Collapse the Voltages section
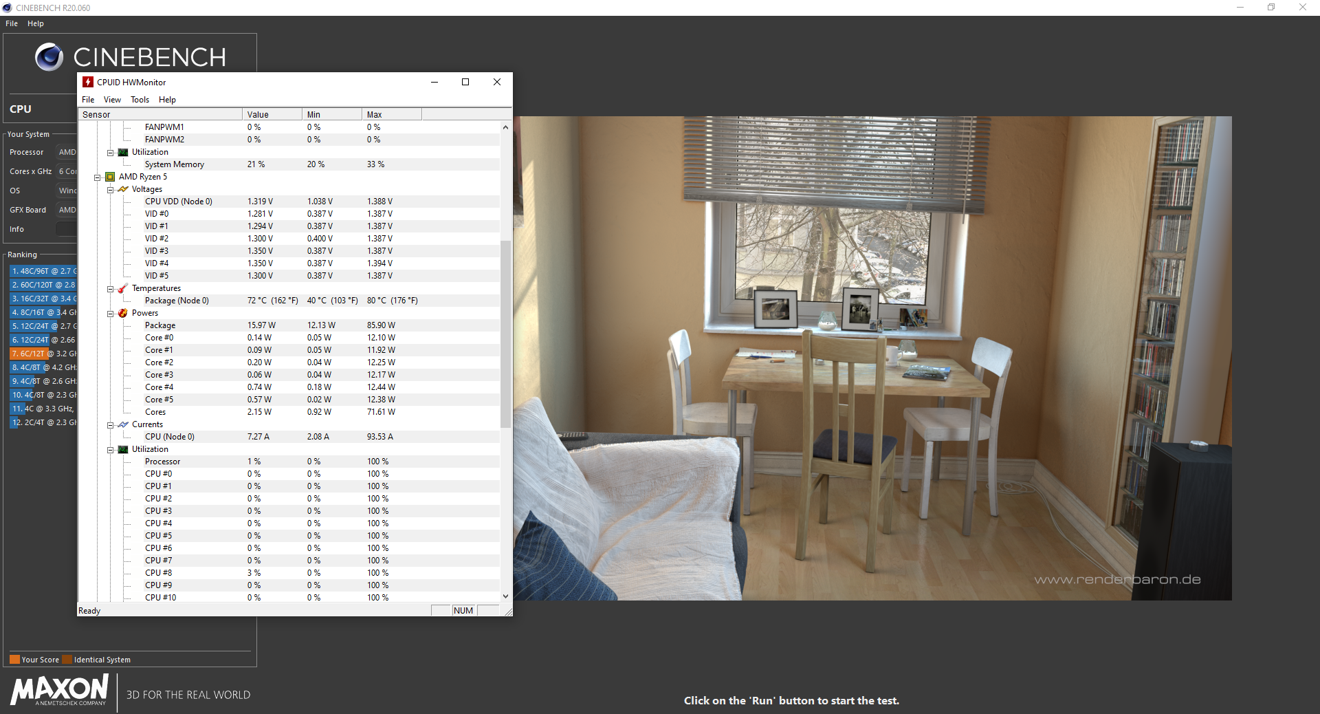Image resolution: width=1320 pixels, height=714 pixels. pos(110,190)
